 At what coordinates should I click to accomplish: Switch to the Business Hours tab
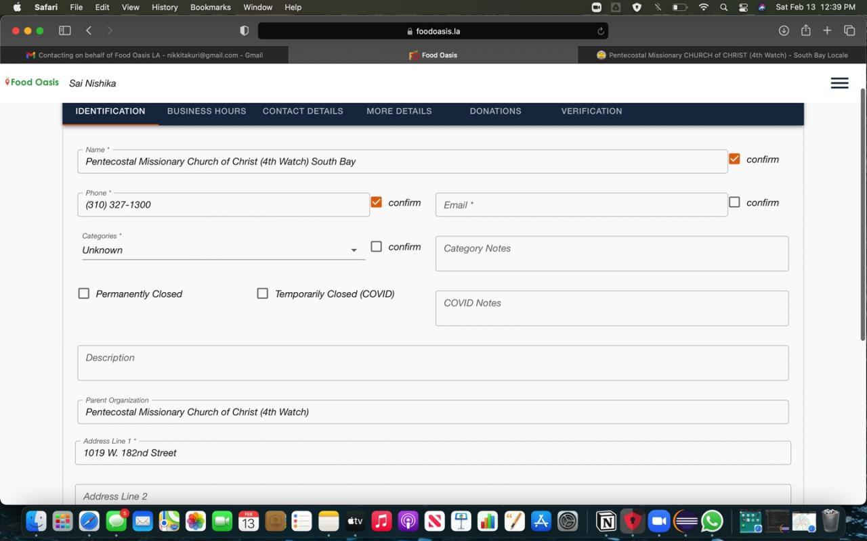coord(207,111)
